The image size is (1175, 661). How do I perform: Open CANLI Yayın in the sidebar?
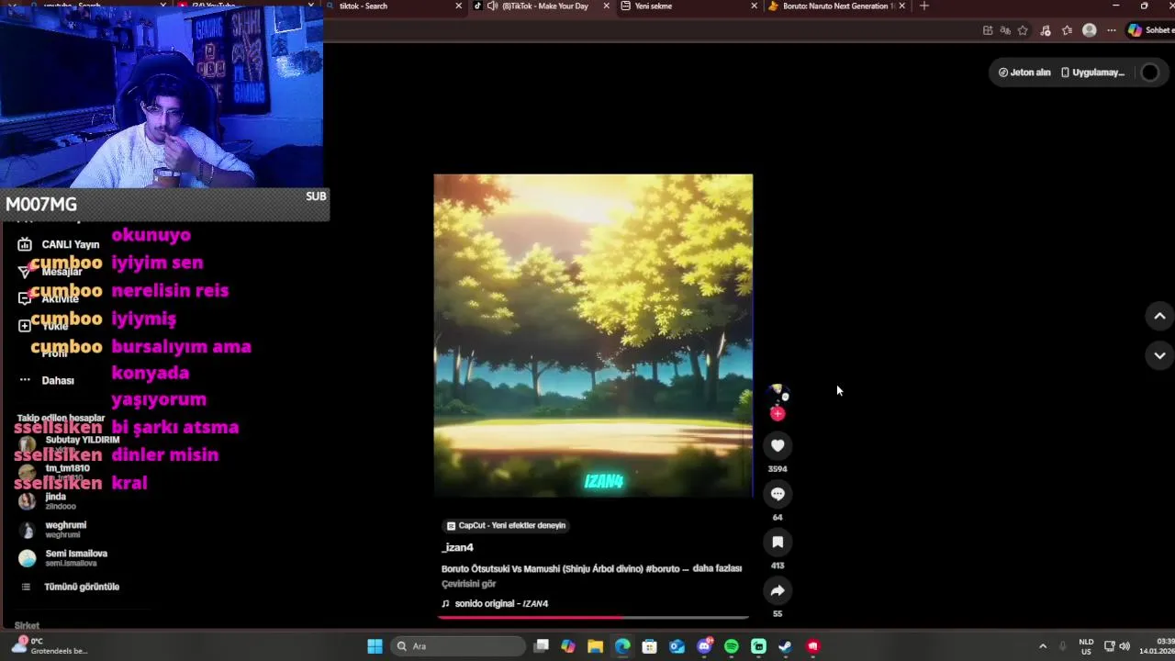pyautogui.click(x=59, y=244)
